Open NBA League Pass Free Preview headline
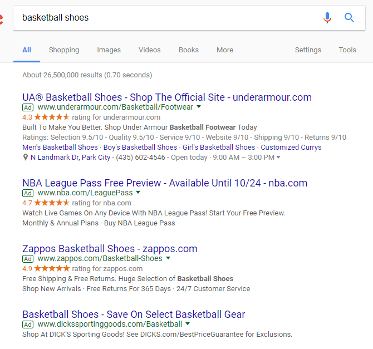The image size is (373, 349). [164, 183]
